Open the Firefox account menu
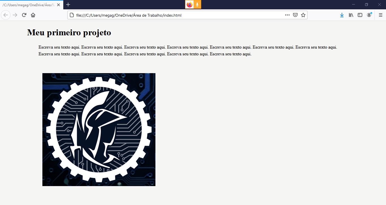This screenshot has height=205, width=386. 369,15
